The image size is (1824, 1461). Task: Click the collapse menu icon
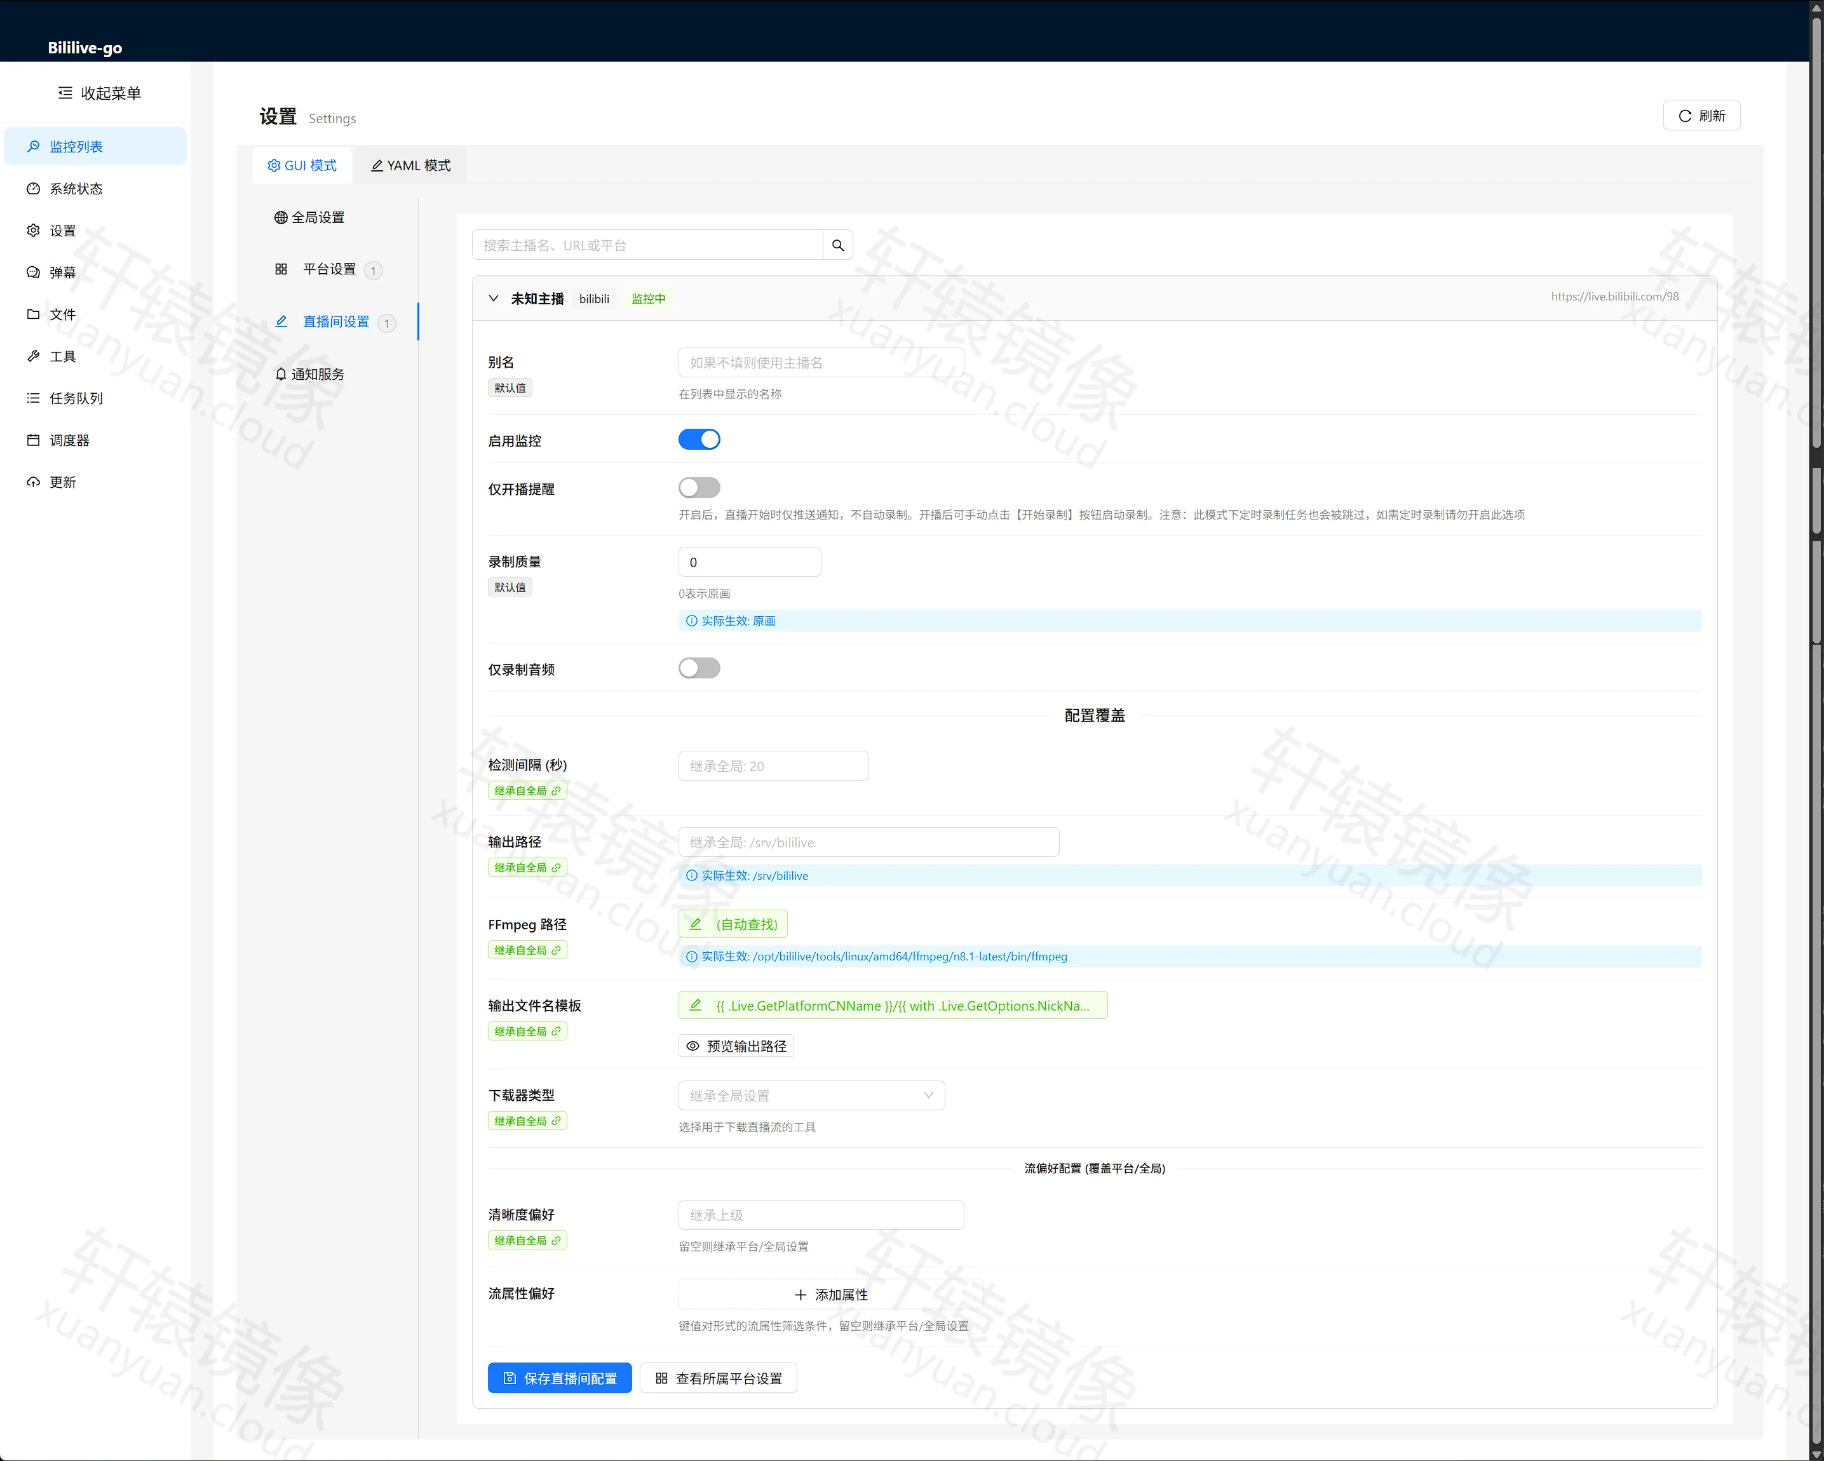pos(65,93)
